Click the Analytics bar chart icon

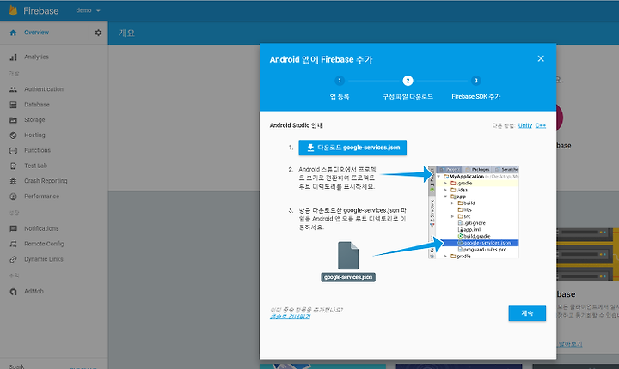[x=13, y=57]
